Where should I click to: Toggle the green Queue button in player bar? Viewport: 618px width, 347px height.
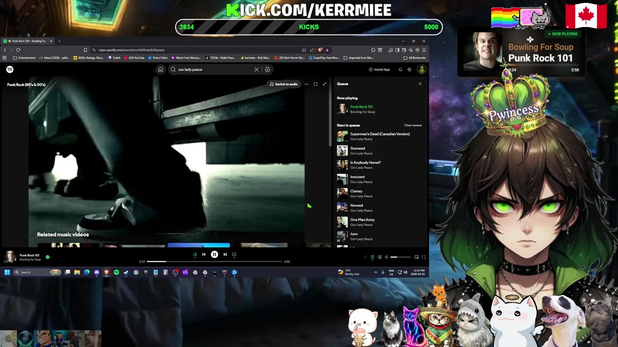(372, 257)
